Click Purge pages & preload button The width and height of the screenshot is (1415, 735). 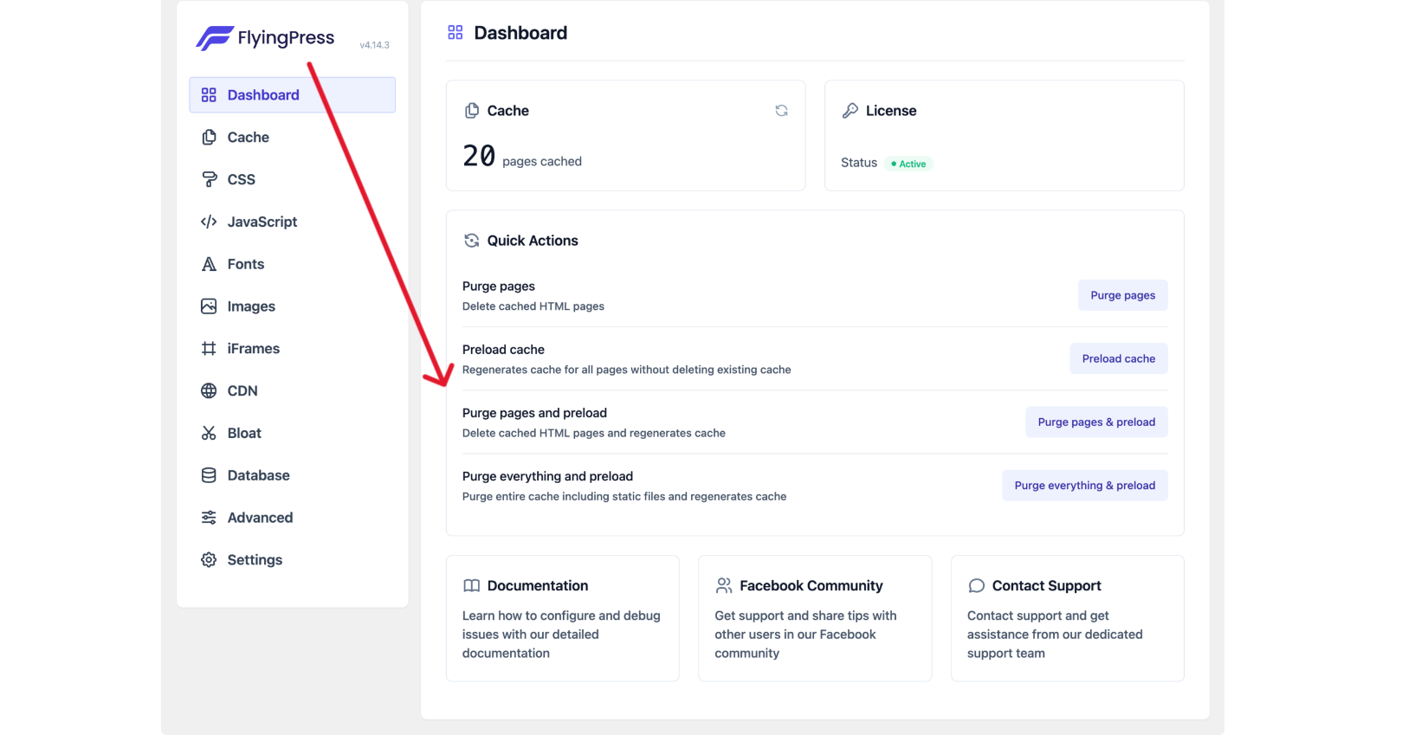click(x=1096, y=422)
